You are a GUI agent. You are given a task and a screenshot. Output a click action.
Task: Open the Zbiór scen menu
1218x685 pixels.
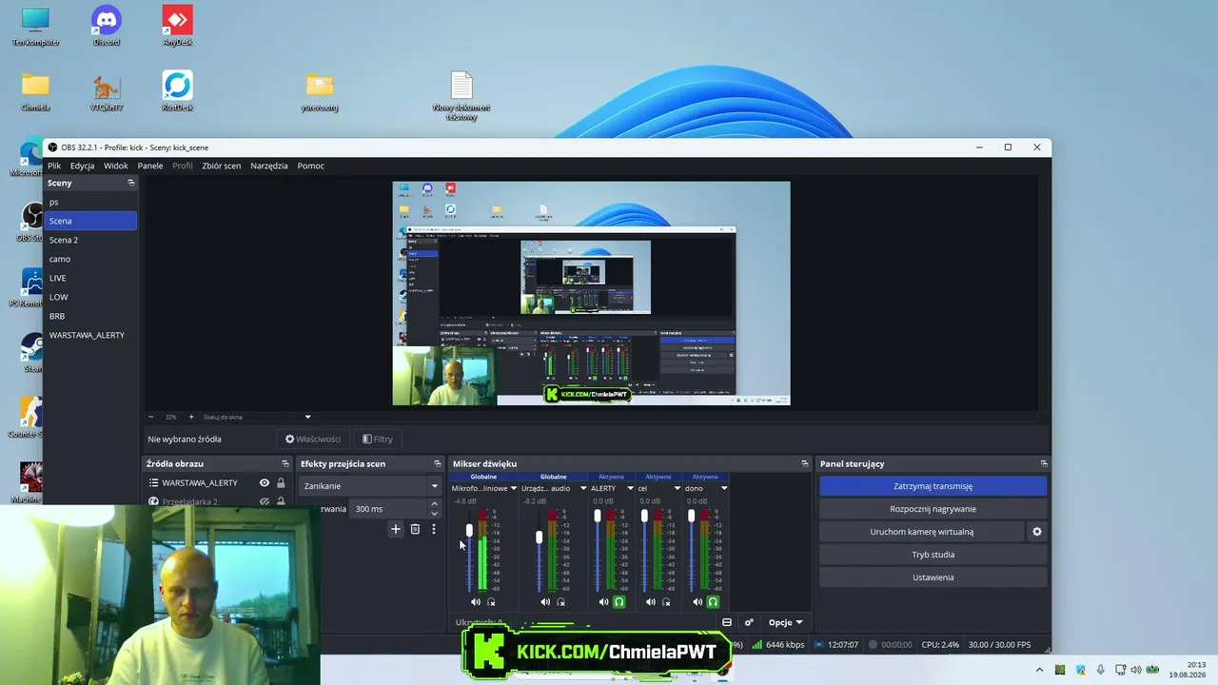(x=222, y=166)
